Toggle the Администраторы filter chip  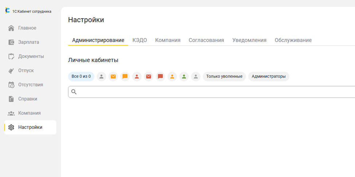[x=269, y=77]
